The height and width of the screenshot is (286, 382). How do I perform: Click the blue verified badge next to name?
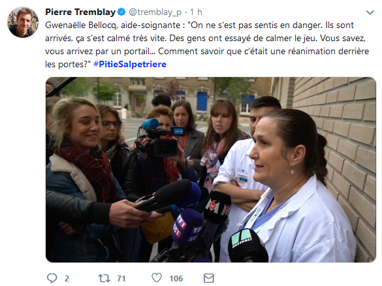coord(121,12)
